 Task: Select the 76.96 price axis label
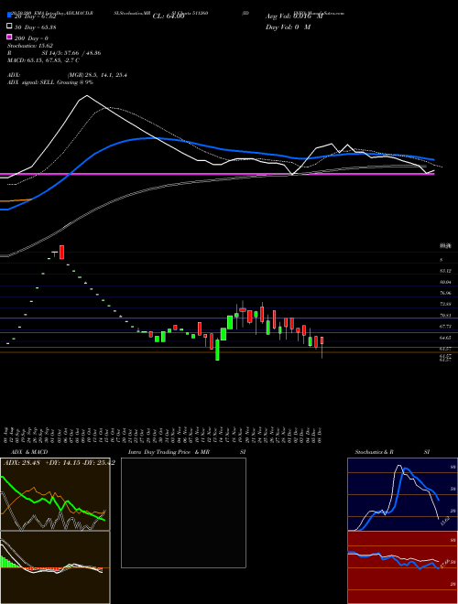click(445, 293)
